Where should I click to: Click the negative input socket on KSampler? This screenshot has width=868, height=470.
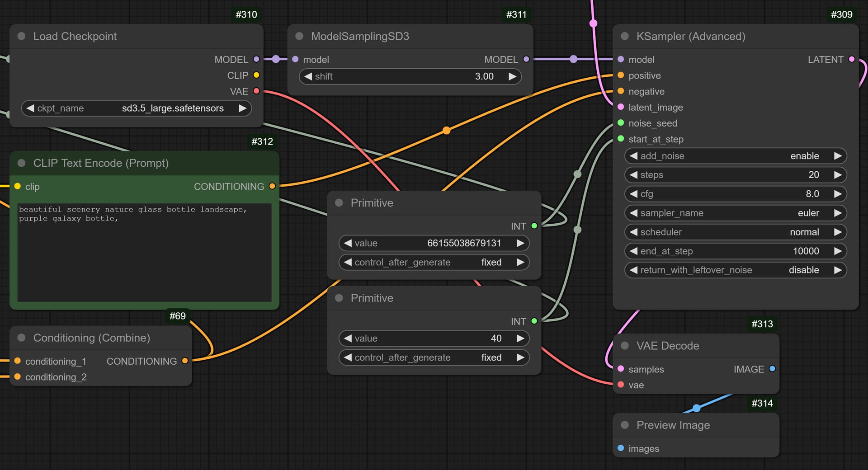tap(621, 91)
